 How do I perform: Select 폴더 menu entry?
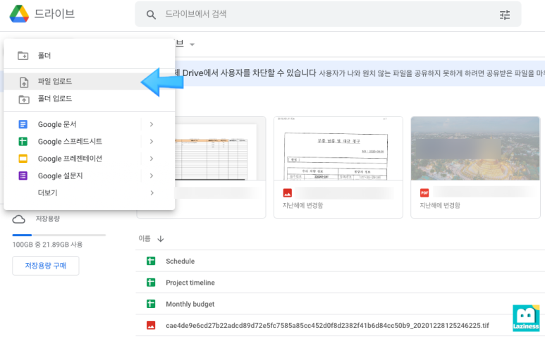click(x=89, y=56)
